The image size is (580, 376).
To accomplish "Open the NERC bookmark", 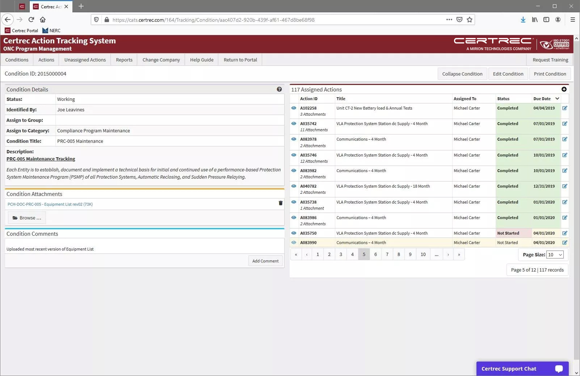I will (x=51, y=30).
